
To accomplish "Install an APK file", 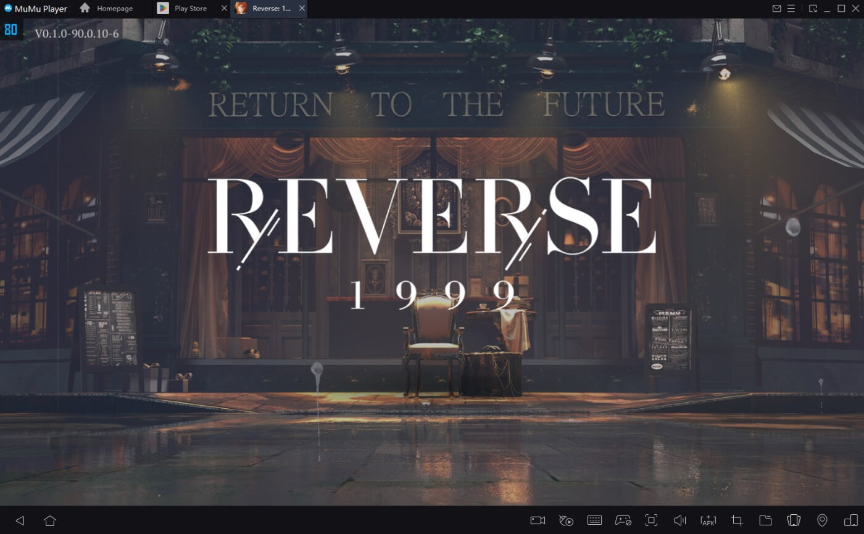I will (x=708, y=520).
